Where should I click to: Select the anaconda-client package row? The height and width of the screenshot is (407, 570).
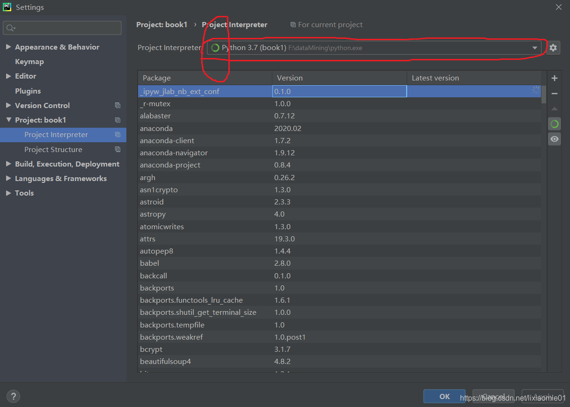(340, 140)
